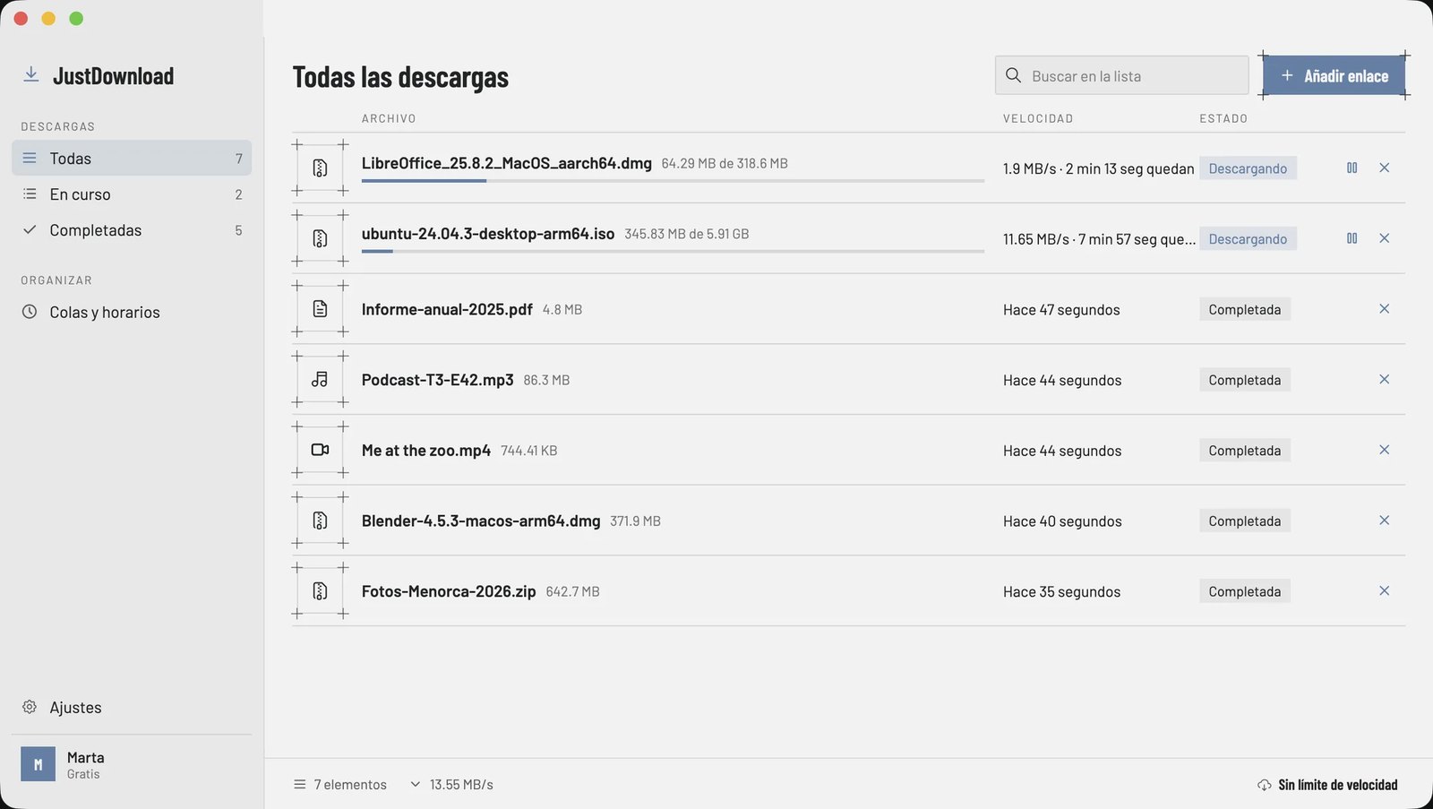This screenshot has width=1433, height=809.
Task: Remove Podcast-T3-E42.mp3 from the list
Action: pos(1384,380)
